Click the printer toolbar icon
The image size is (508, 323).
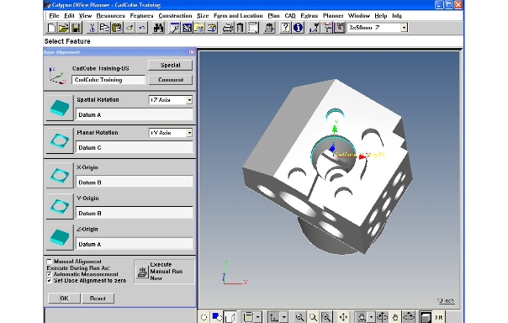(x=227, y=28)
